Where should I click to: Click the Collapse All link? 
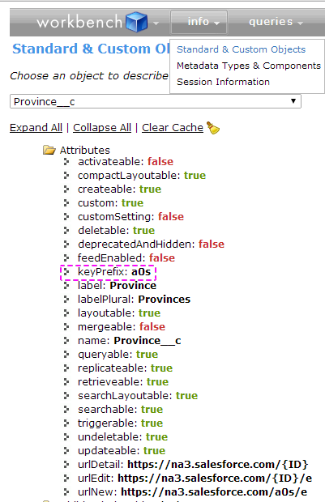coord(102,128)
